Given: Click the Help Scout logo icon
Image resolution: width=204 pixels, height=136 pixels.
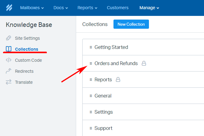Looking at the screenshot, I should [9, 8].
